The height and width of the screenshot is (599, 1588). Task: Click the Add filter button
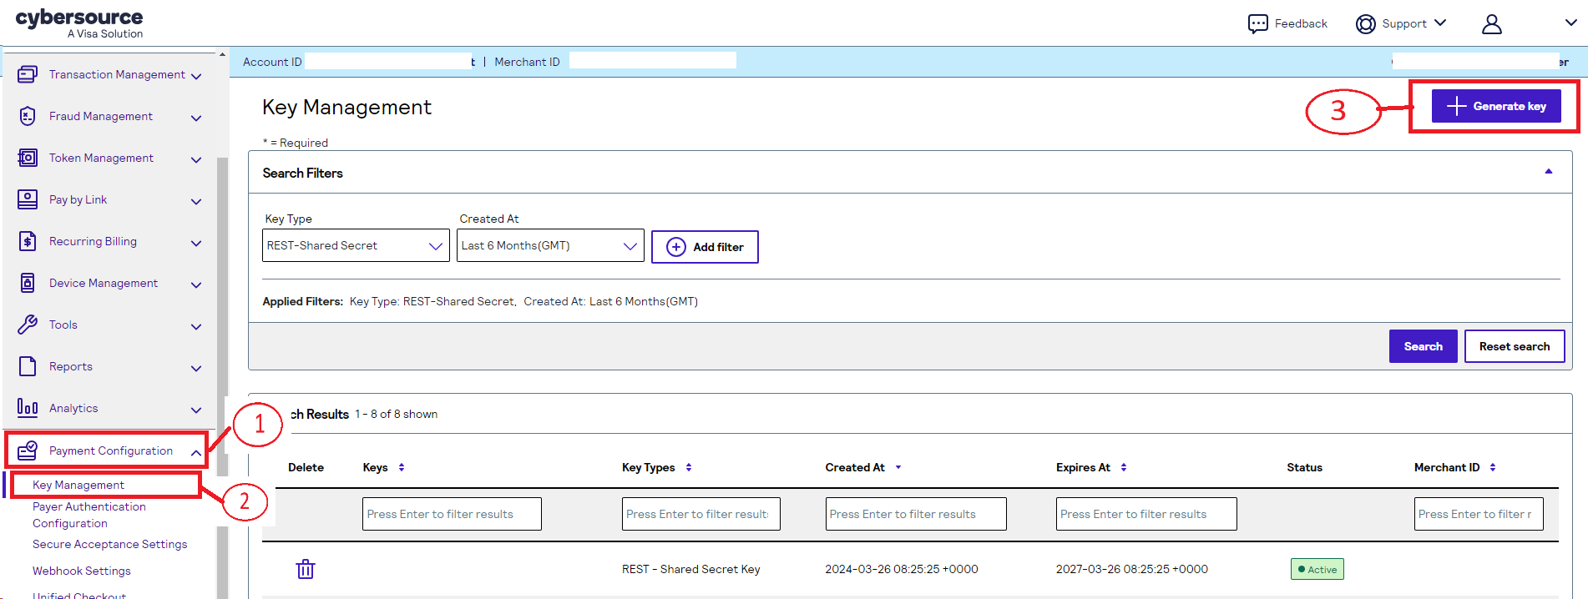[705, 247]
